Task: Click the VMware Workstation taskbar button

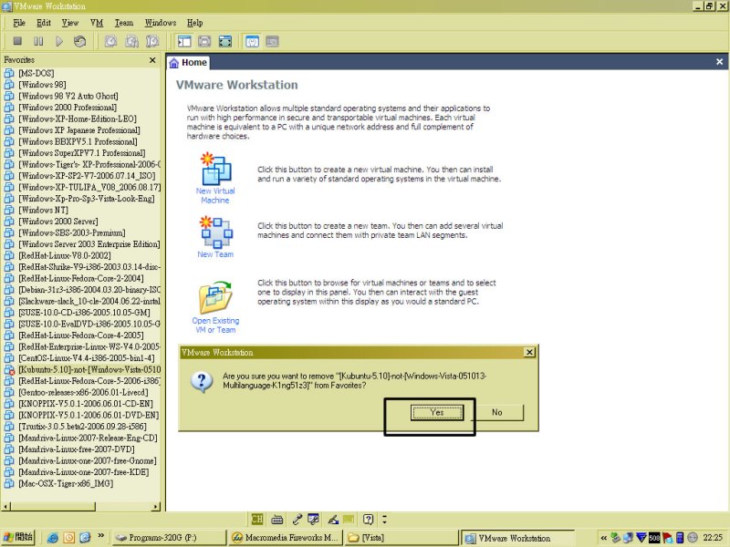Action: pos(516,538)
